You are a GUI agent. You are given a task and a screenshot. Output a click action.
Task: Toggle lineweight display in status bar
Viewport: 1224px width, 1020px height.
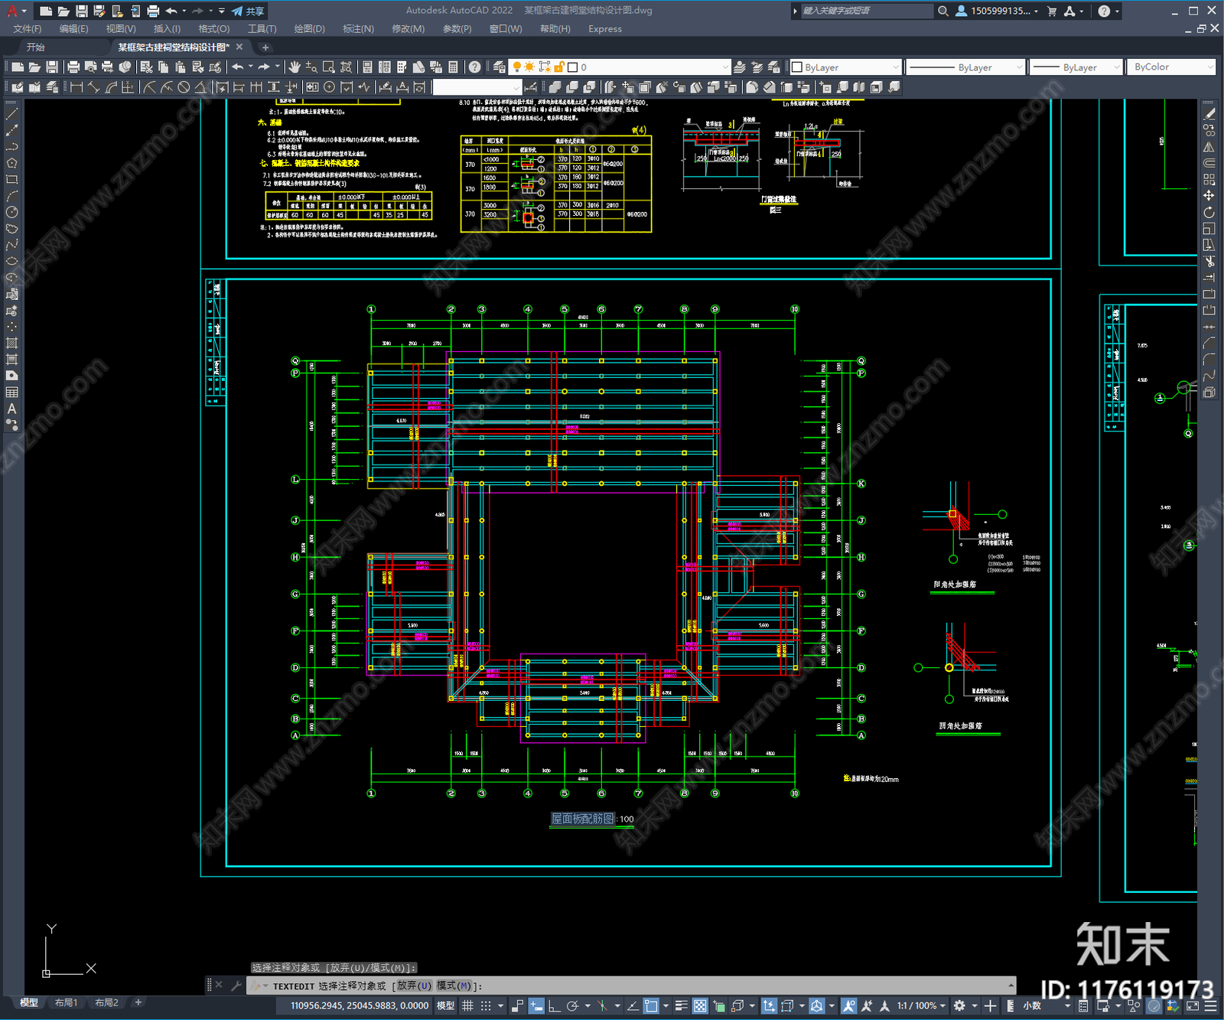(681, 1005)
